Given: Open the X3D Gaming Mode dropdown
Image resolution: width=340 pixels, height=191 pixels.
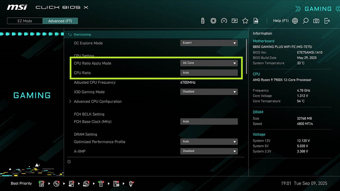Looking at the screenshot, I should [209, 92].
